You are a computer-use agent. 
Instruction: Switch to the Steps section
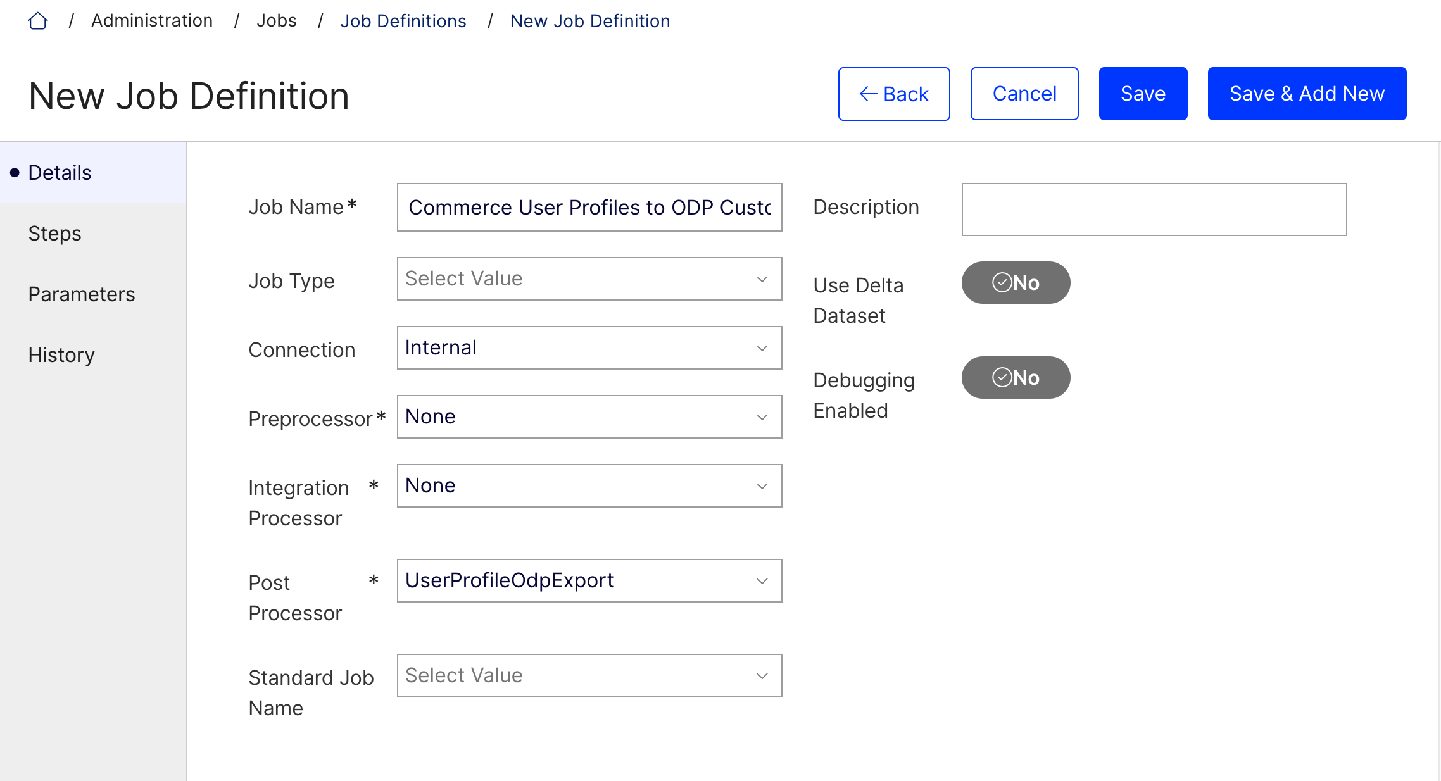coord(54,233)
